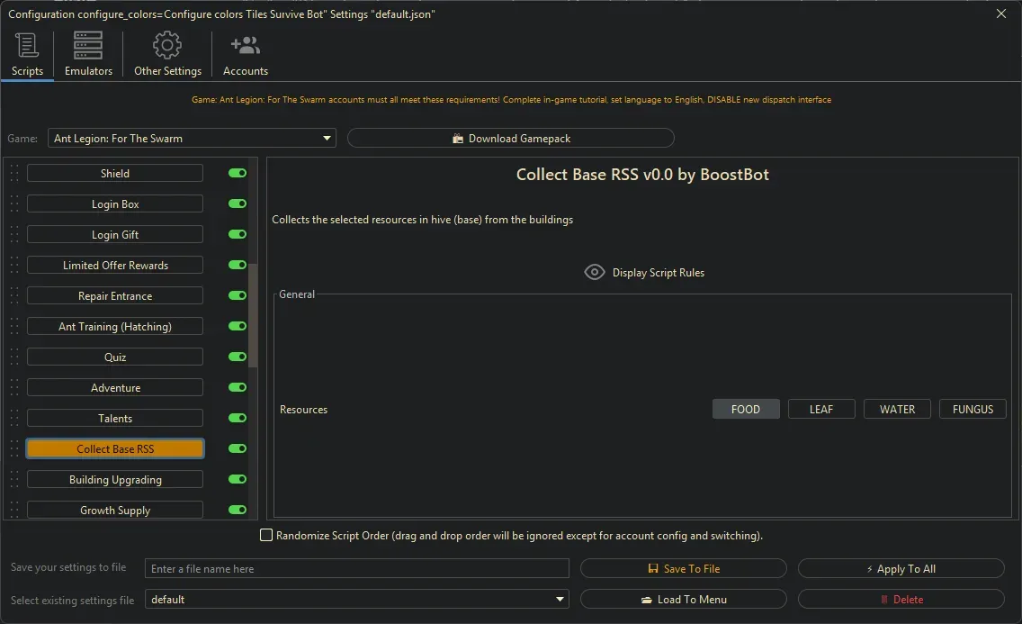The image size is (1022, 624).
Task: Toggle the Limited Offer Rewards script
Action: 238,265
